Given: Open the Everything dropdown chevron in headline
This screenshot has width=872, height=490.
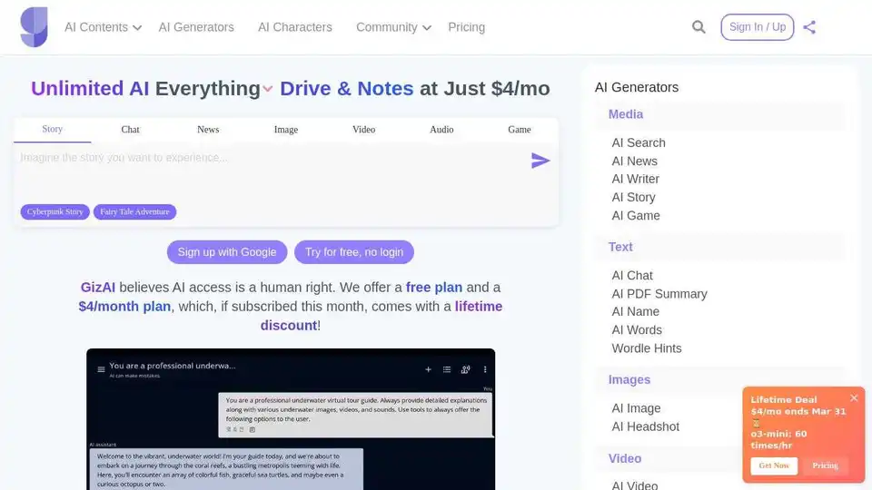Looking at the screenshot, I should [x=267, y=89].
